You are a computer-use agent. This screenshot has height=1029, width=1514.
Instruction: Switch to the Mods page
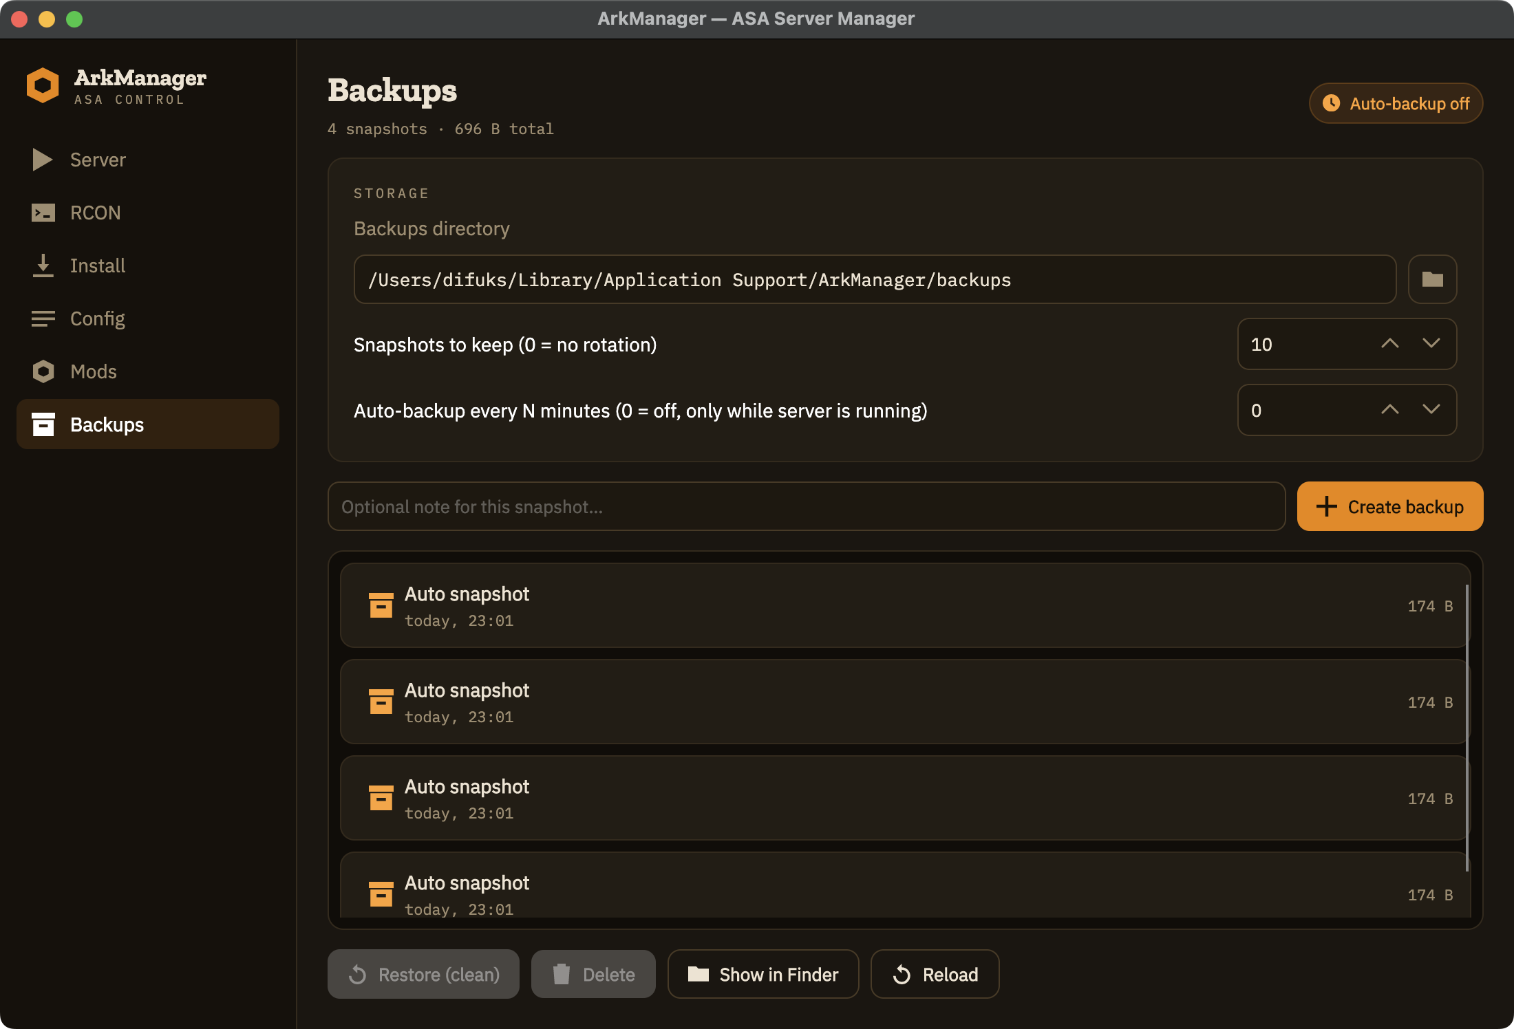tap(147, 371)
